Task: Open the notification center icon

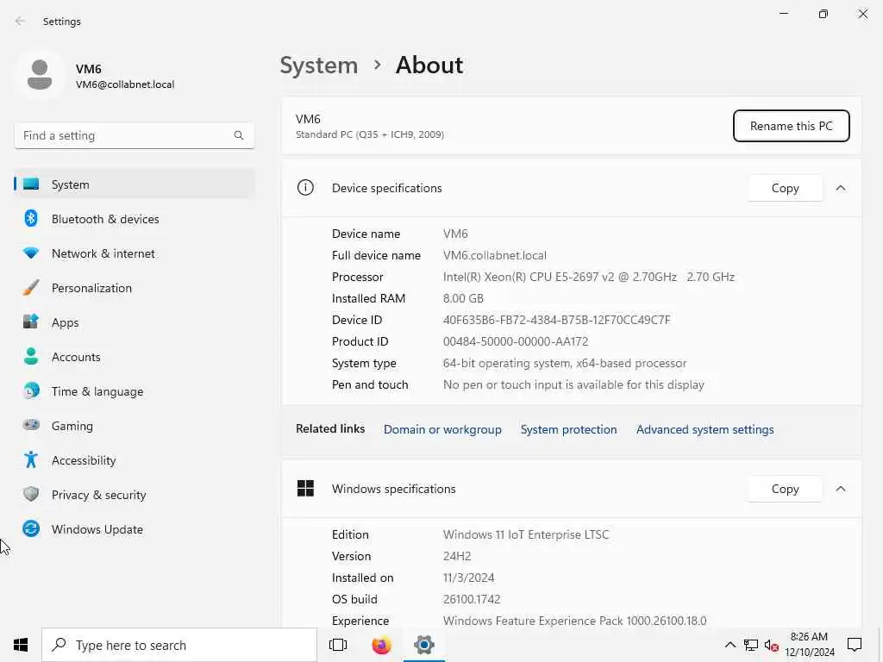Action: point(855,645)
